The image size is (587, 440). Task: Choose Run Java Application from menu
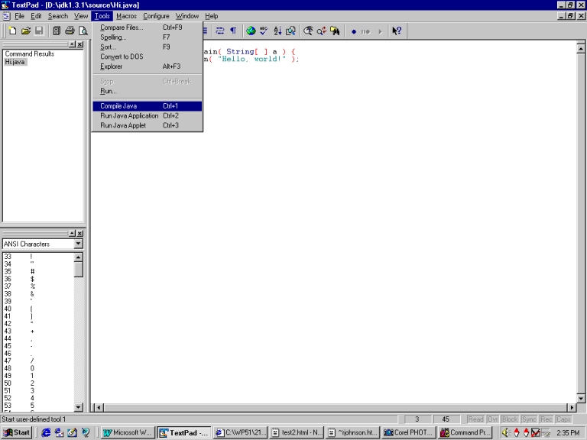(x=129, y=116)
